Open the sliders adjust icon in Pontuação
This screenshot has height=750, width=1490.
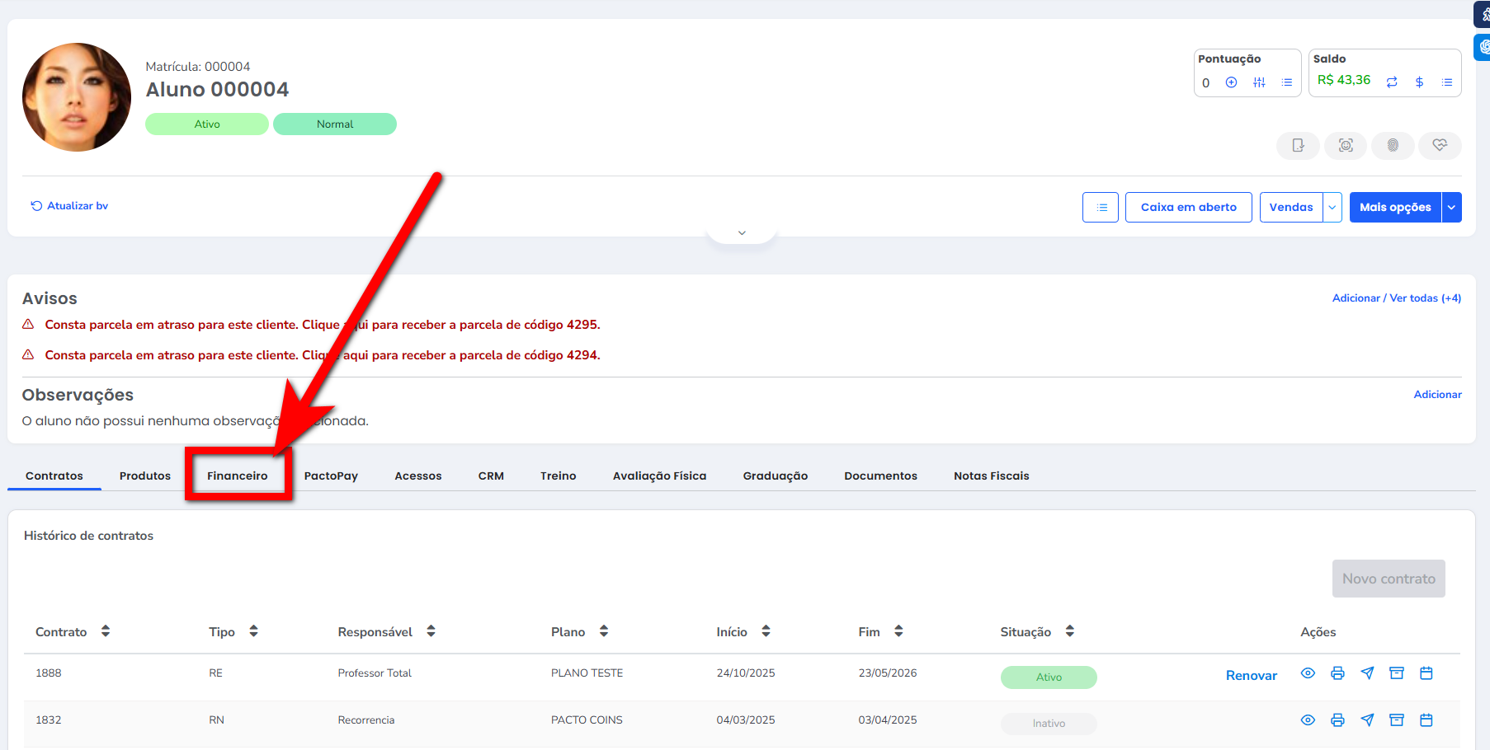(1259, 82)
